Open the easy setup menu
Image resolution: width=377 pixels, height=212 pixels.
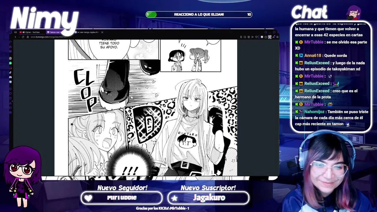[x=277, y=37]
